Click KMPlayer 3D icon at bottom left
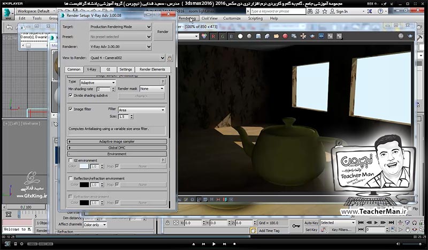Viewport: 428px width, 250px height. (7, 244)
